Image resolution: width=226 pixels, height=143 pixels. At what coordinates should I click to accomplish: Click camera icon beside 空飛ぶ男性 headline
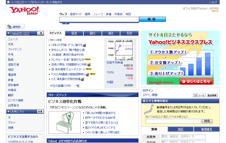[89, 65]
